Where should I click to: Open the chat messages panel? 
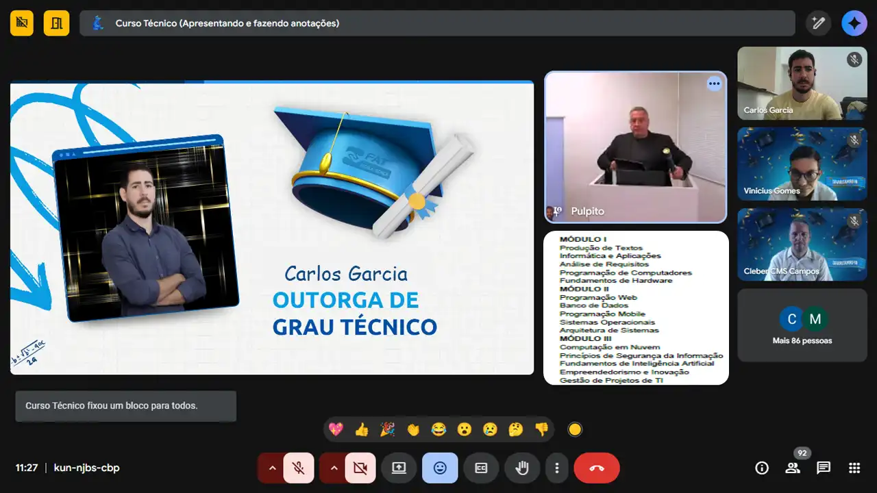(824, 468)
